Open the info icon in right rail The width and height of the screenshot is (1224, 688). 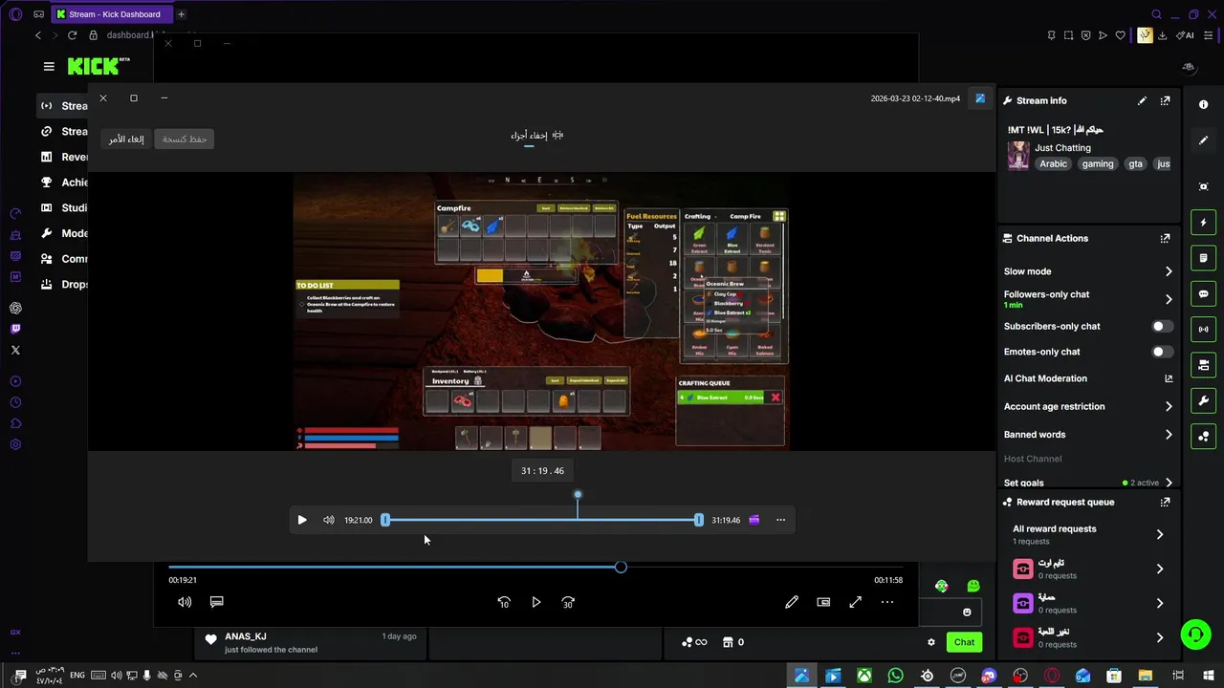[1204, 105]
